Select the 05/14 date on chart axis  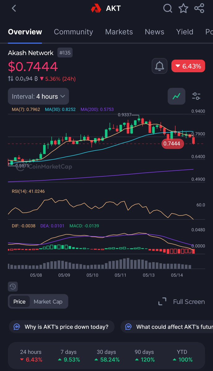[177, 275]
